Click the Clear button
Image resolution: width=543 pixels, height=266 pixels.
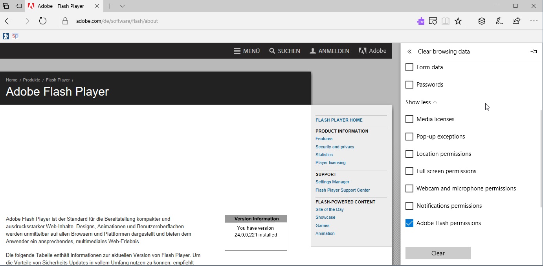(x=438, y=253)
